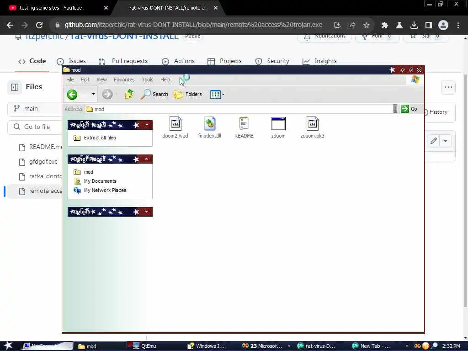Image resolution: width=468 pixels, height=351 pixels.
Task: Open GitHub three-dots more options button
Action: [448, 87]
